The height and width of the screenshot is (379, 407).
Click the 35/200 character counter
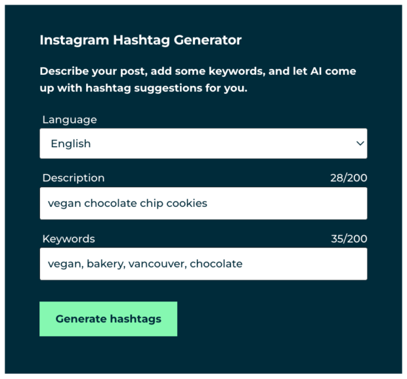coord(349,238)
